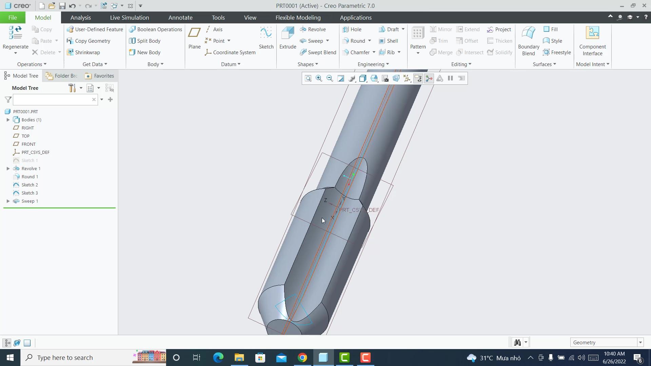651x366 pixels.
Task: Click Zoom In on the graphics toolbar
Action: click(319, 78)
